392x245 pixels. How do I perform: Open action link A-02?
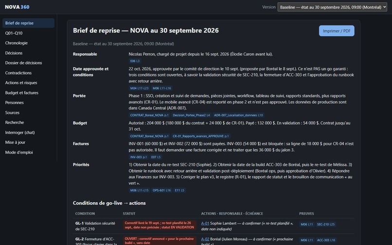click(205, 239)
